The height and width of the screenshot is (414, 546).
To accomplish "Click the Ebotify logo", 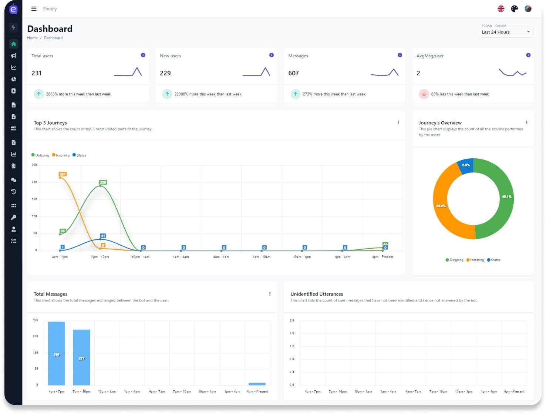I will click(13, 9).
